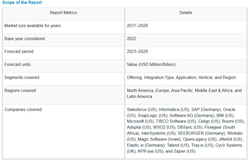This screenshot has width=249, height=161.
Task: Select the 'Segments covered' row label
Action: tap(22, 77)
